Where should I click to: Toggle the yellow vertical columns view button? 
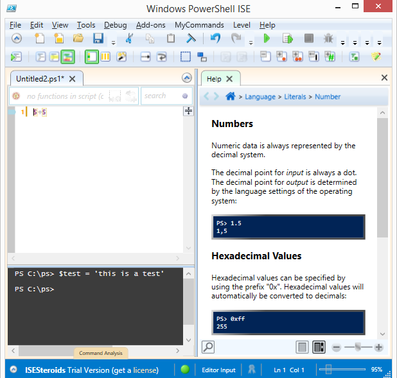point(105,56)
